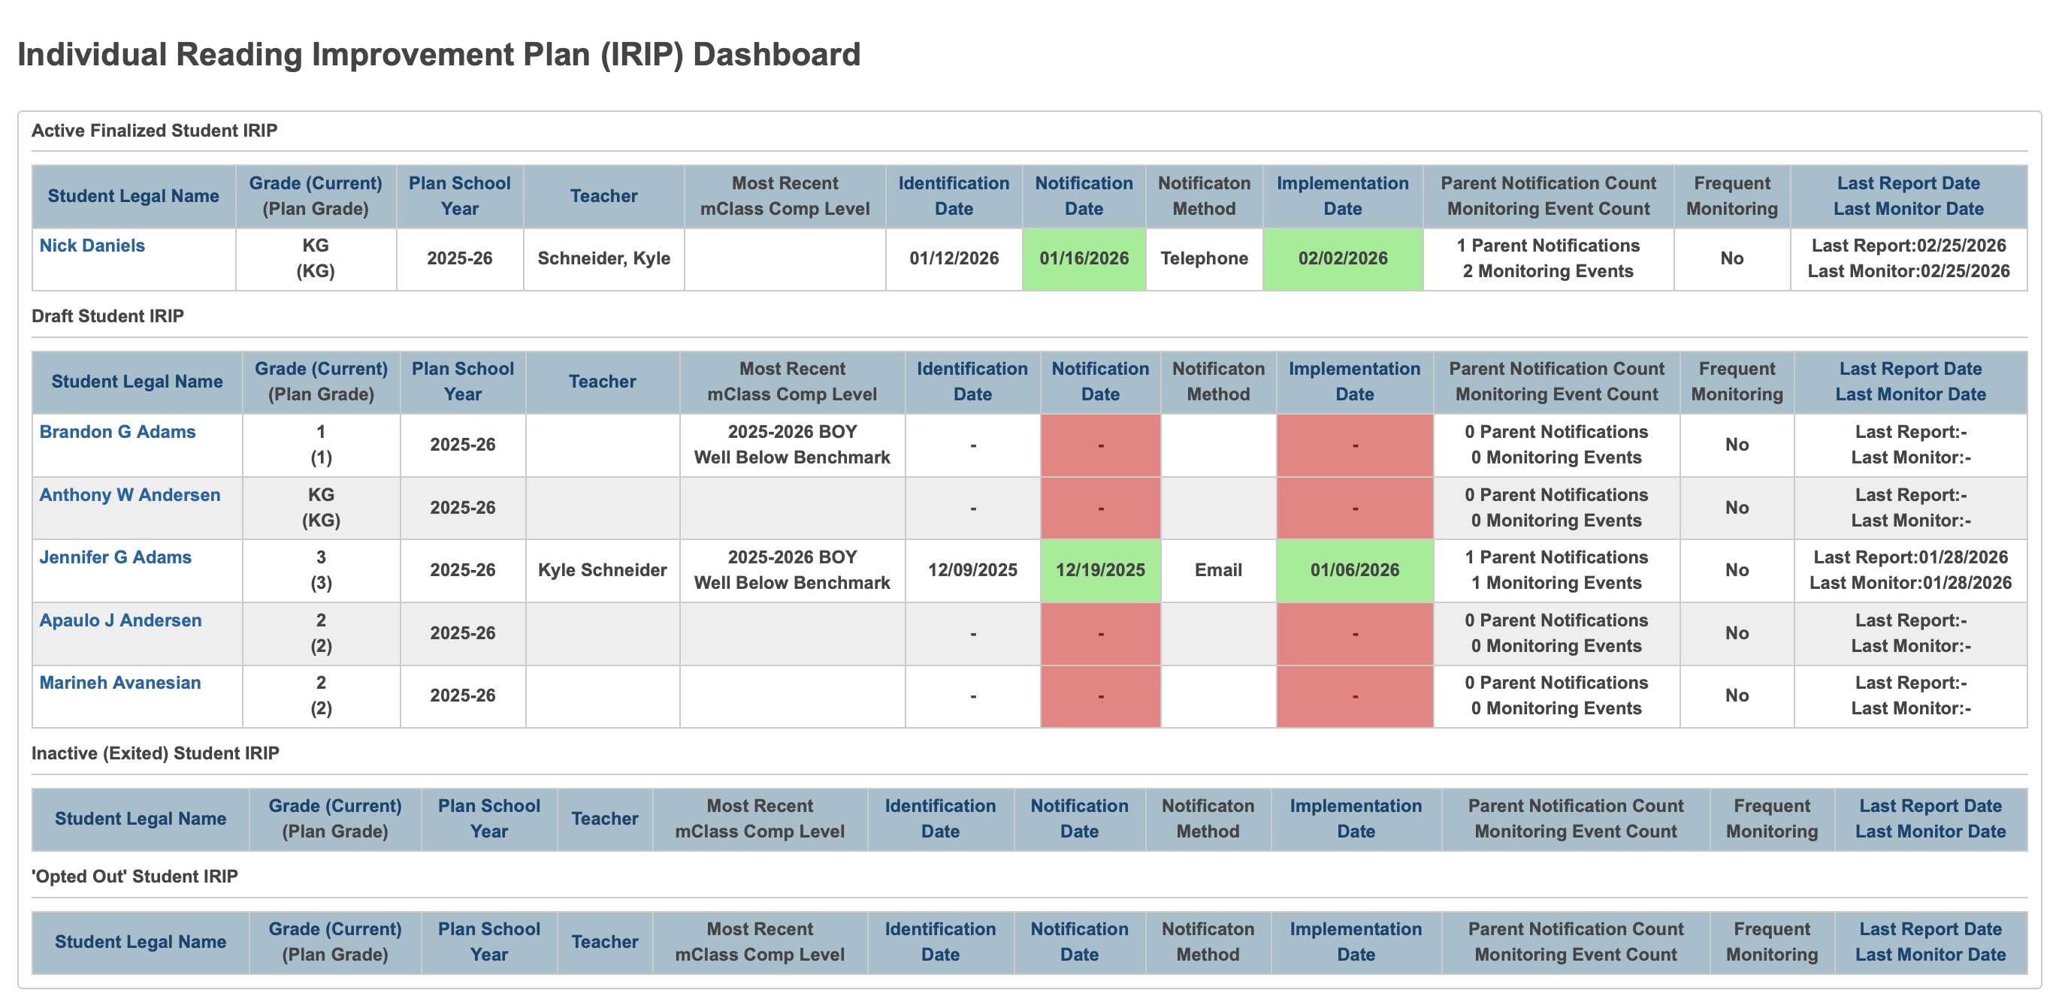Open Marineh Avanesian's draft IRIP

coord(120,683)
